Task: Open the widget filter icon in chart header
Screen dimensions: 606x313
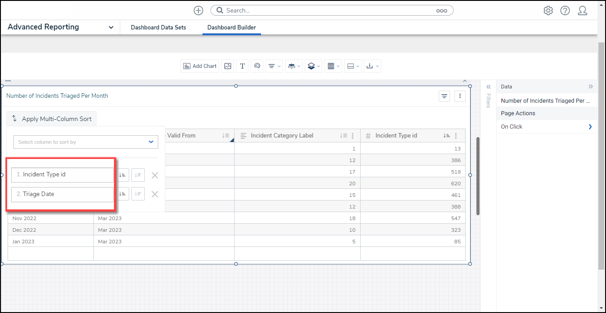Action: [444, 96]
